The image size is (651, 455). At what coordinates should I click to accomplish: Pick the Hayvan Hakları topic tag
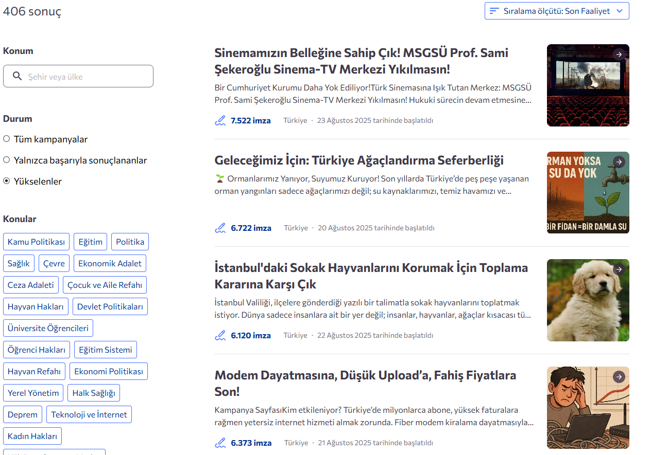(36, 306)
